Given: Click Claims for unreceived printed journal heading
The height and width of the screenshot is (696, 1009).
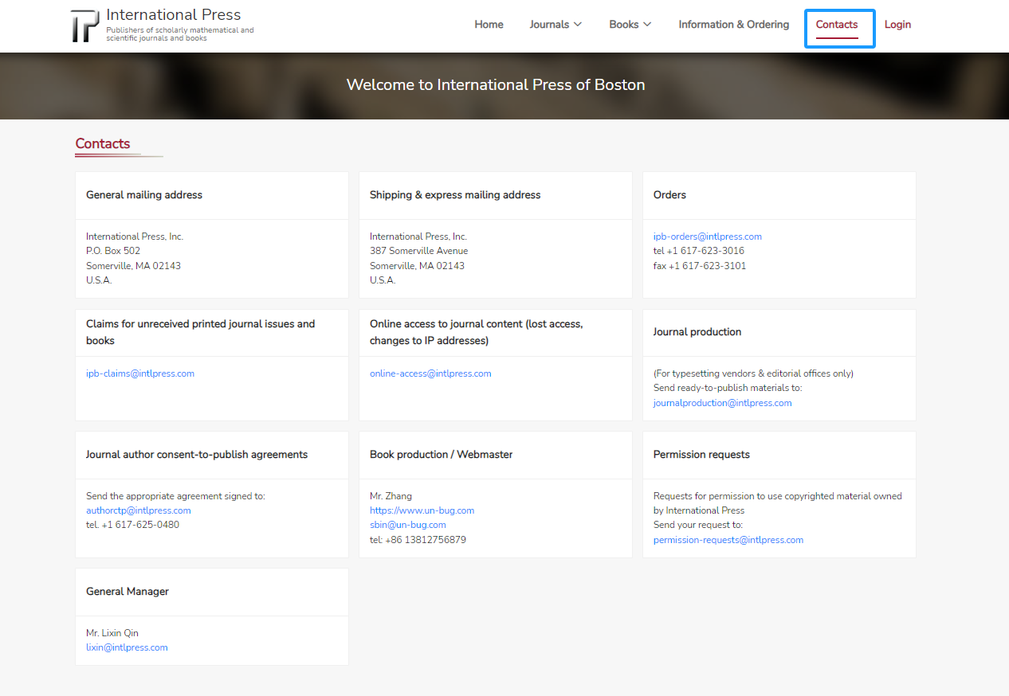Looking at the screenshot, I should tap(201, 332).
